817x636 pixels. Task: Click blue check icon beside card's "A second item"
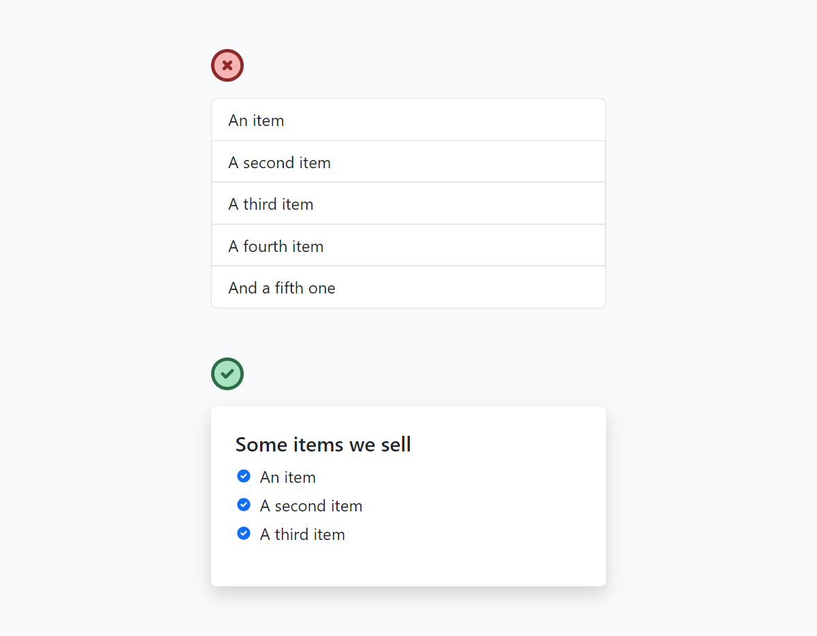click(244, 505)
